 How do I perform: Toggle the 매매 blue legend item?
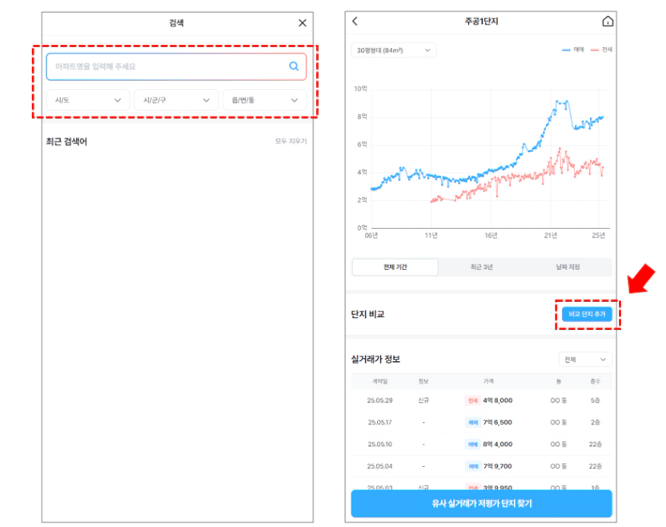point(573,50)
